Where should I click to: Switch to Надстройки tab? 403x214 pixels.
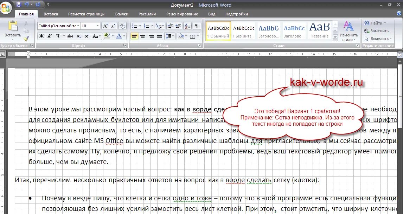pos(236,14)
